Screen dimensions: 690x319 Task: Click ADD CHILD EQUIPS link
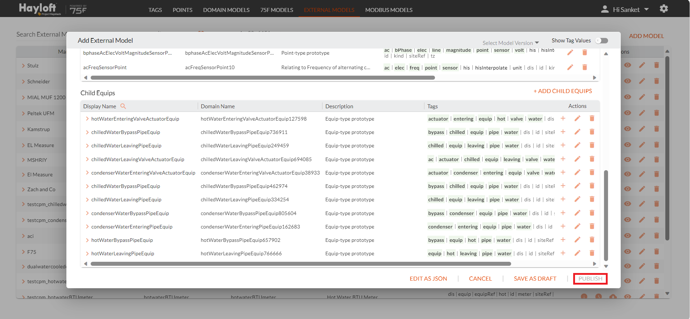(563, 91)
